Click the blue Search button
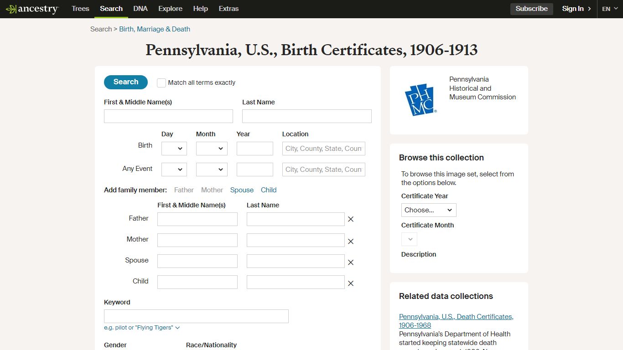 pyautogui.click(x=126, y=82)
